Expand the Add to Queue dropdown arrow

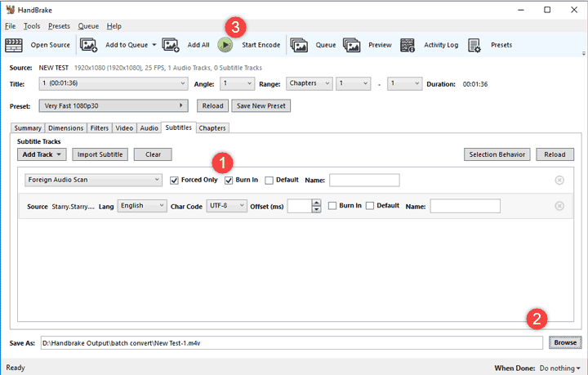pos(154,45)
